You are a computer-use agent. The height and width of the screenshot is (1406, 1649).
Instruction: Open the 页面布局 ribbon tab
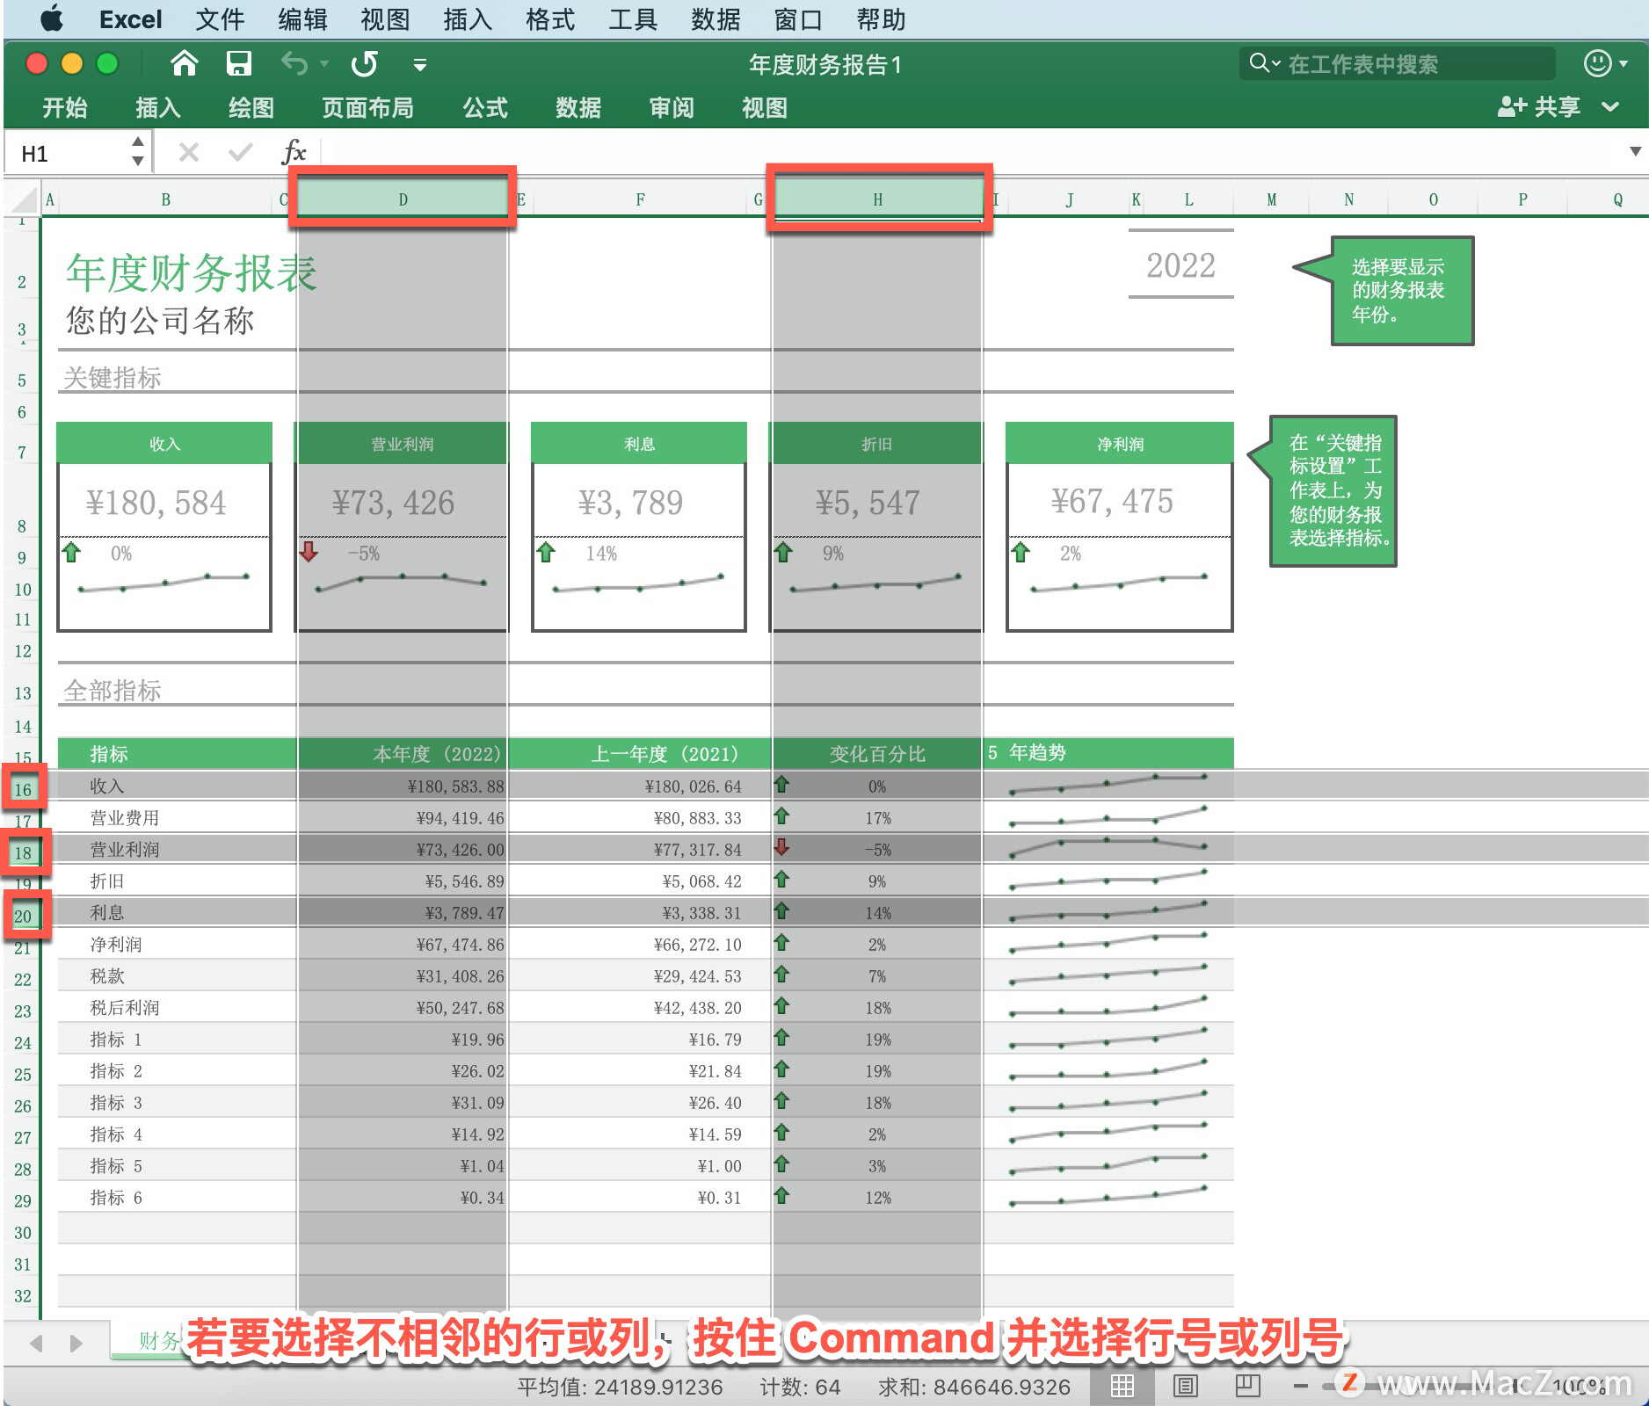click(x=367, y=107)
